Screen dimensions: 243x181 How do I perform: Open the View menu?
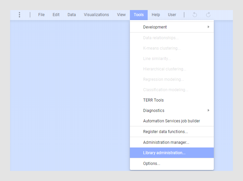121,15
